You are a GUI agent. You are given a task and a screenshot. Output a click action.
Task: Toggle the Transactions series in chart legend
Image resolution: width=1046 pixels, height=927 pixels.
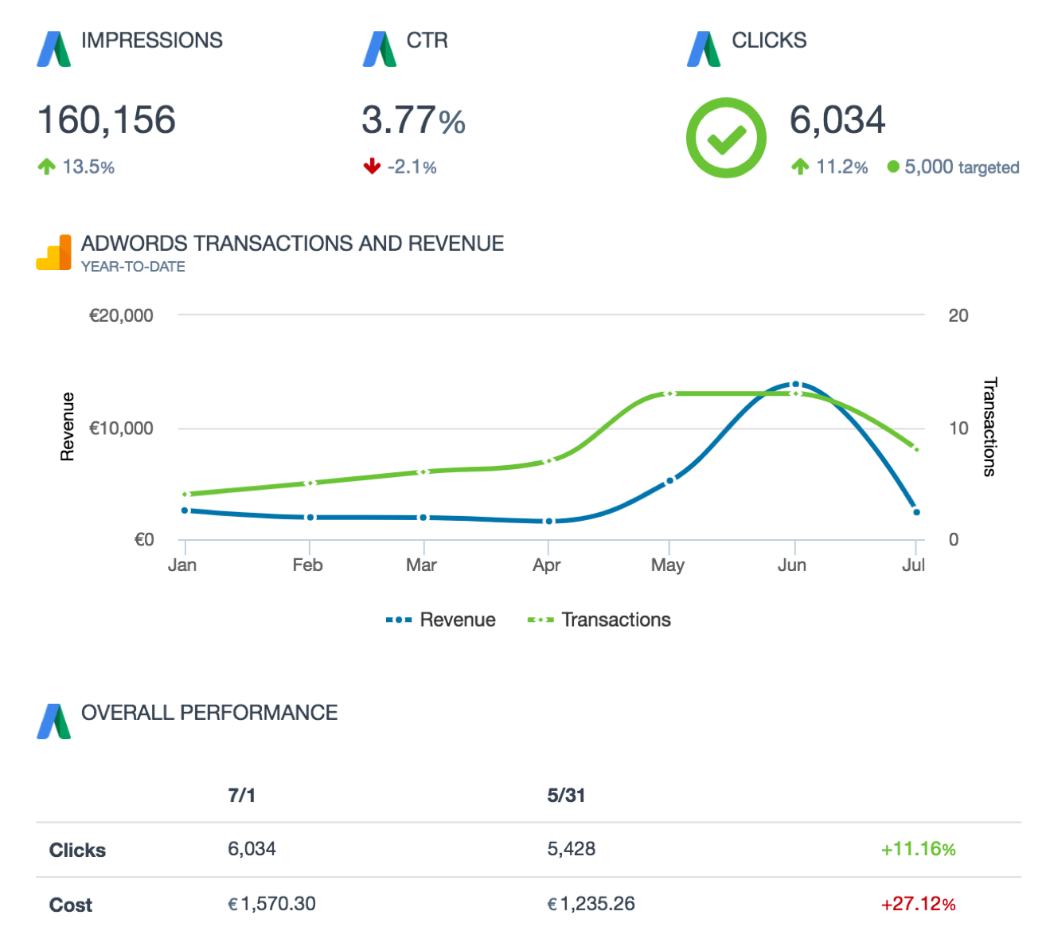pos(599,620)
